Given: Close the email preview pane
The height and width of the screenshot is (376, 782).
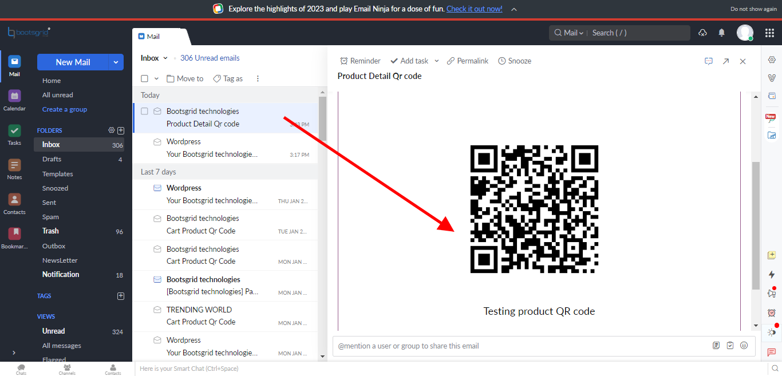Looking at the screenshot, I should (x=743, y=61).
